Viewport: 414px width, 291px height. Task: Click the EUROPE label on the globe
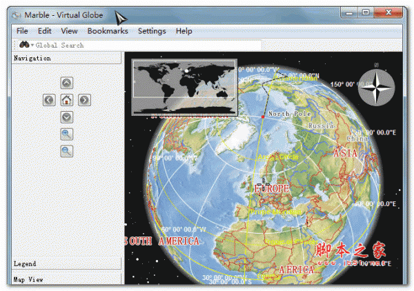271,188
